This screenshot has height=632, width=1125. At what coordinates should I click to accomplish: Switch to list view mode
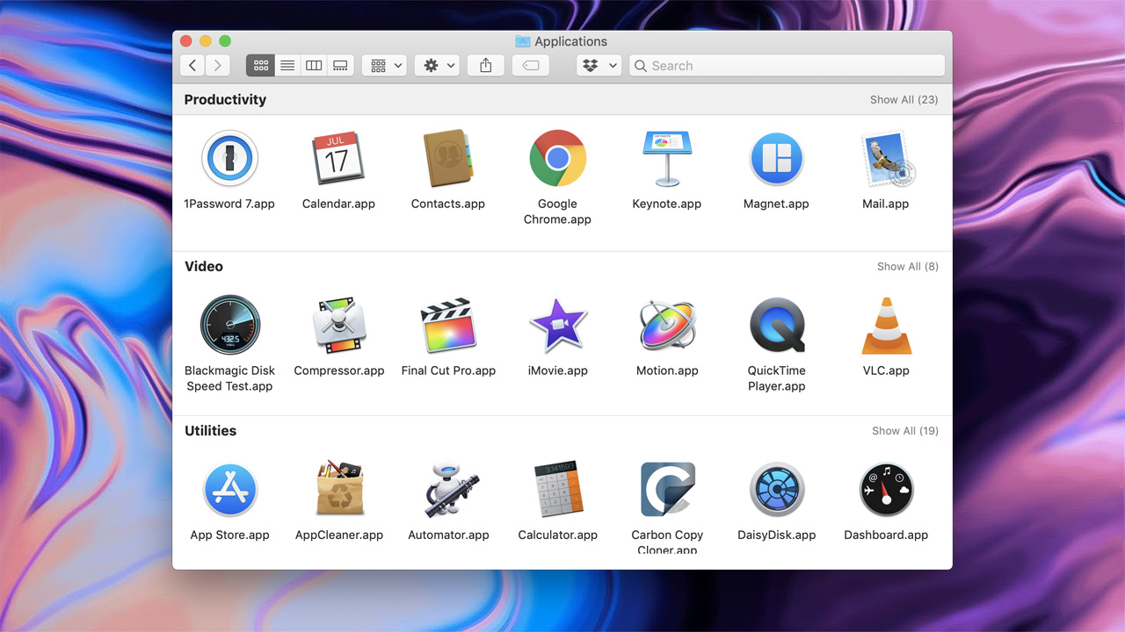[287, 66]
